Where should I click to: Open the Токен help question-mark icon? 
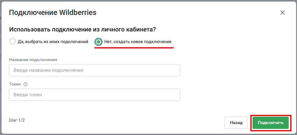tap(25, 84)
